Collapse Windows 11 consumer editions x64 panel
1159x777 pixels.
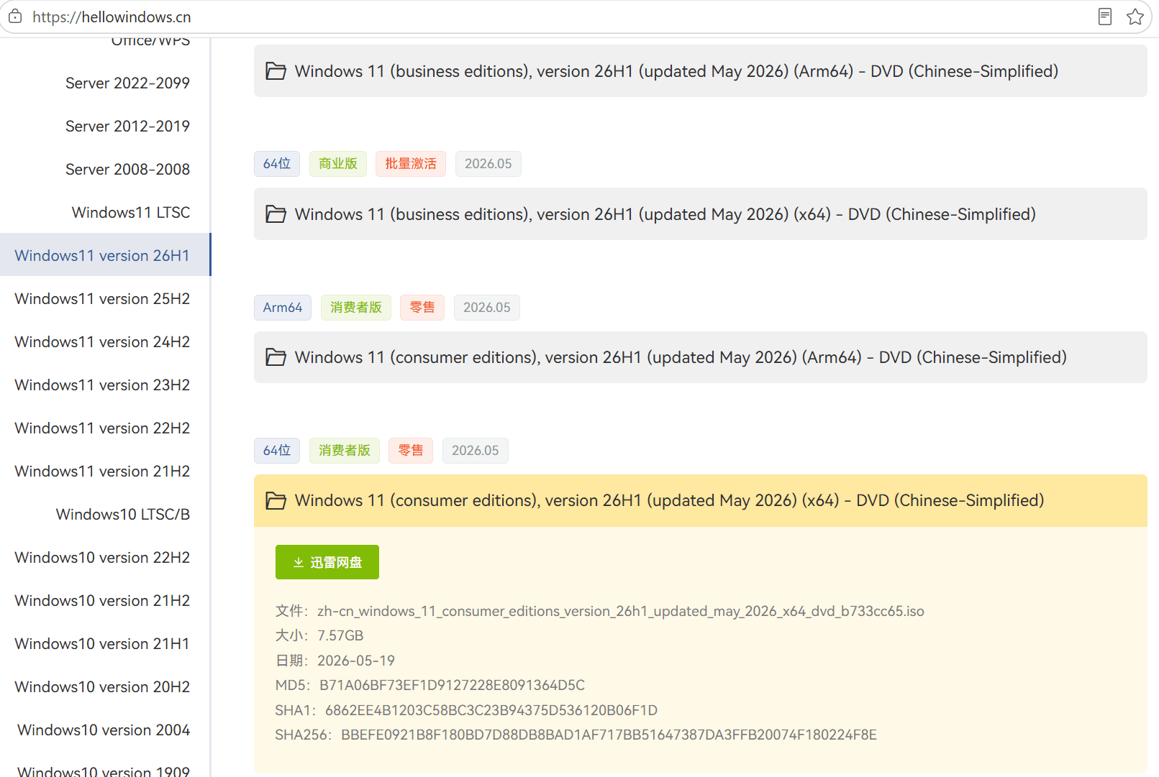pyautogui.click(x=700, y=500)
